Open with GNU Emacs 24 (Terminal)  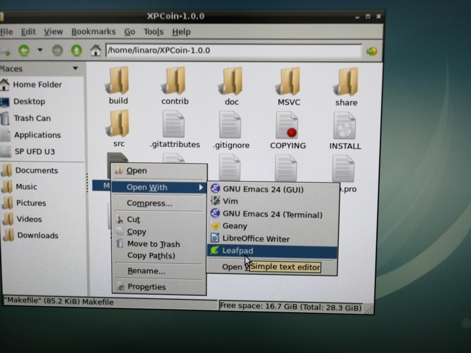pyautogui.click(x=272, y=214)
